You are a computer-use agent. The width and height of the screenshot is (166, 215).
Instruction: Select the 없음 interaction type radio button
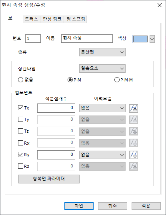pos(20,80)
